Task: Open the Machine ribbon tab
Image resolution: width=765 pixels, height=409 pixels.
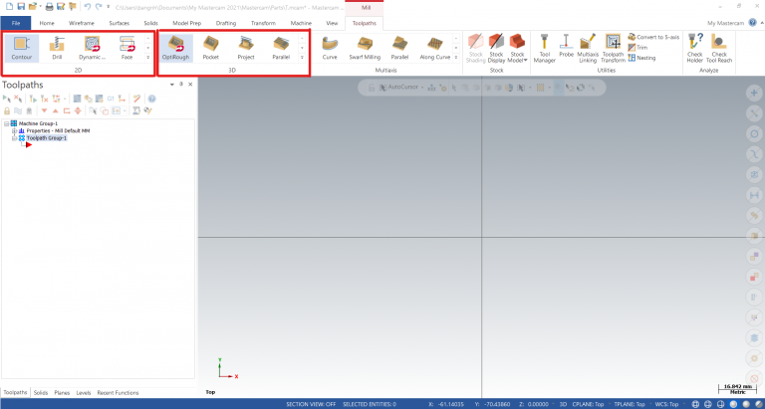Action: coord(301,23)
